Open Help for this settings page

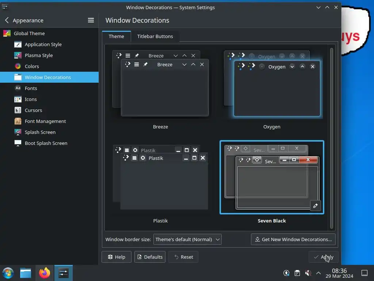(117, 257)
